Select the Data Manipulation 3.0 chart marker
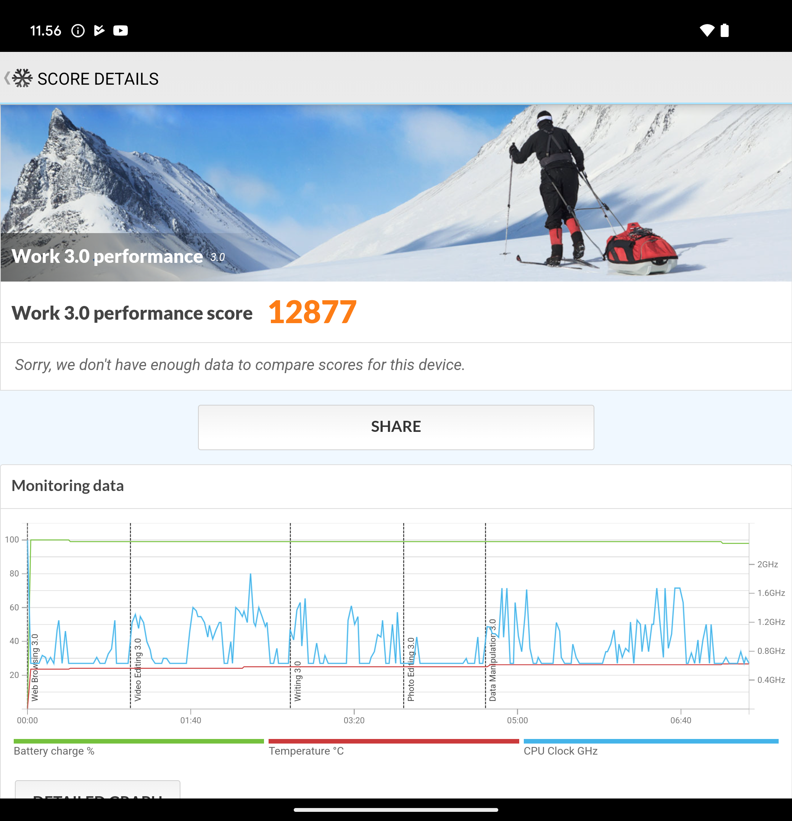This screenshot has width=792, height=821. tap(493, 660)
